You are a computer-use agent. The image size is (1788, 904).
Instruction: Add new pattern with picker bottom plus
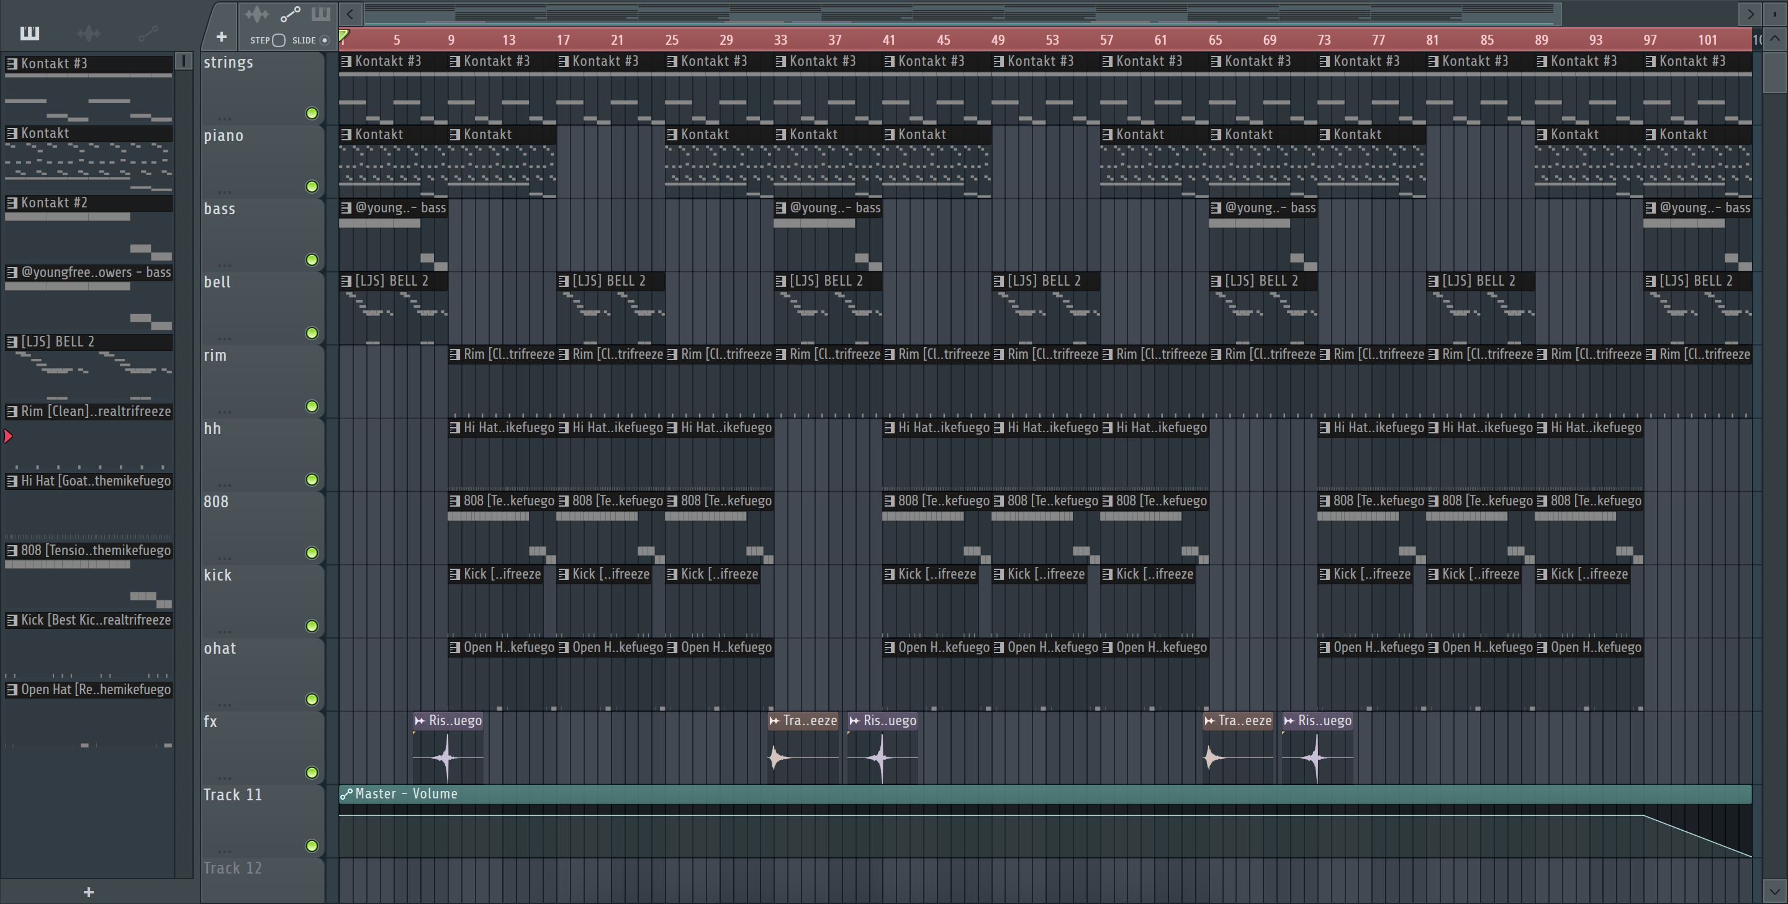point(88,892)
